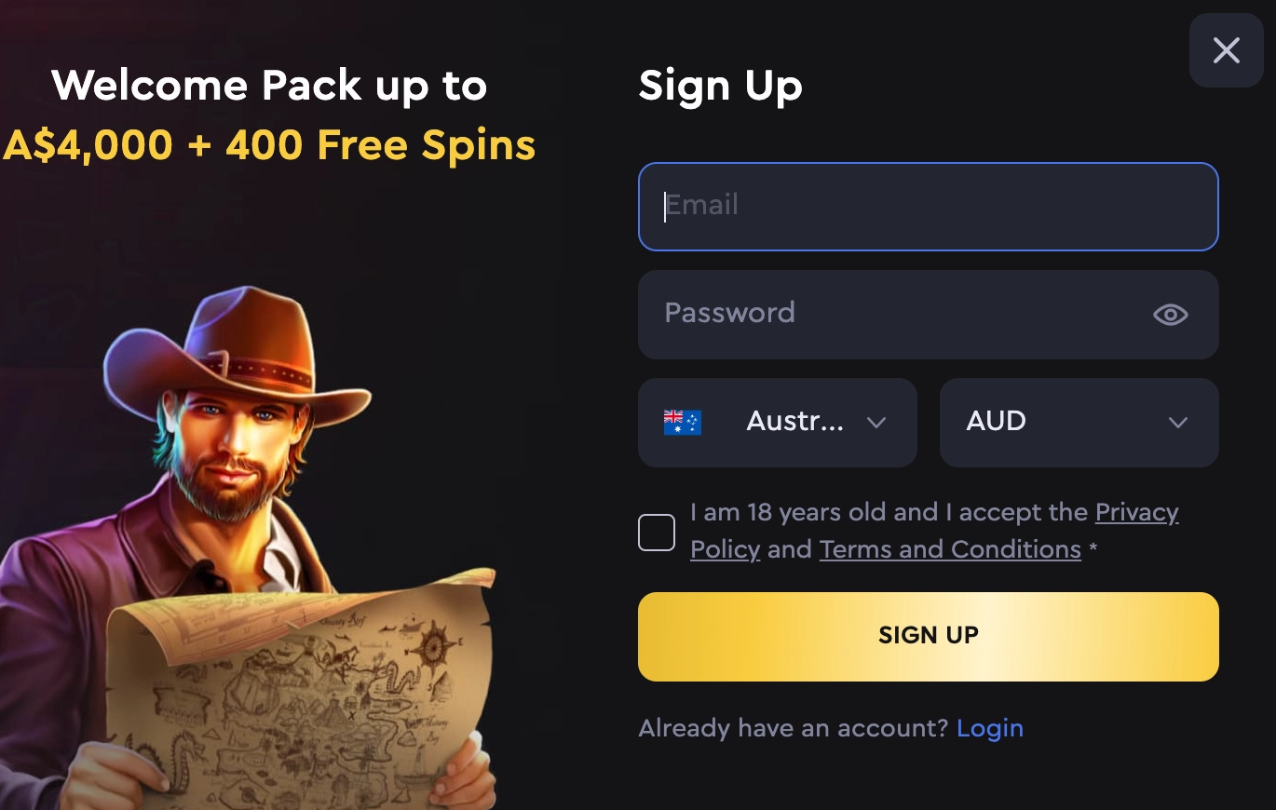The width and height of the screenshot is (1276, 810).
Task: Toggle password visibility eye icon
Action: [x=1170, y=315]
